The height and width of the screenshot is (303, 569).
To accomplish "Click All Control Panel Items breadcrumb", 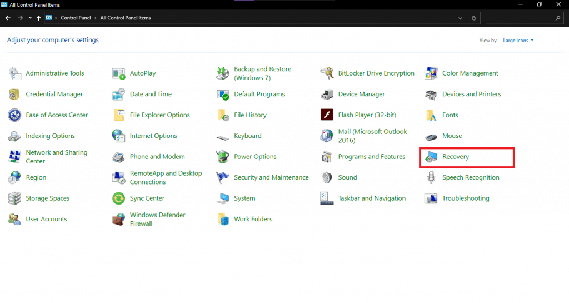I will pyautogui.click(x=125, y=18).
